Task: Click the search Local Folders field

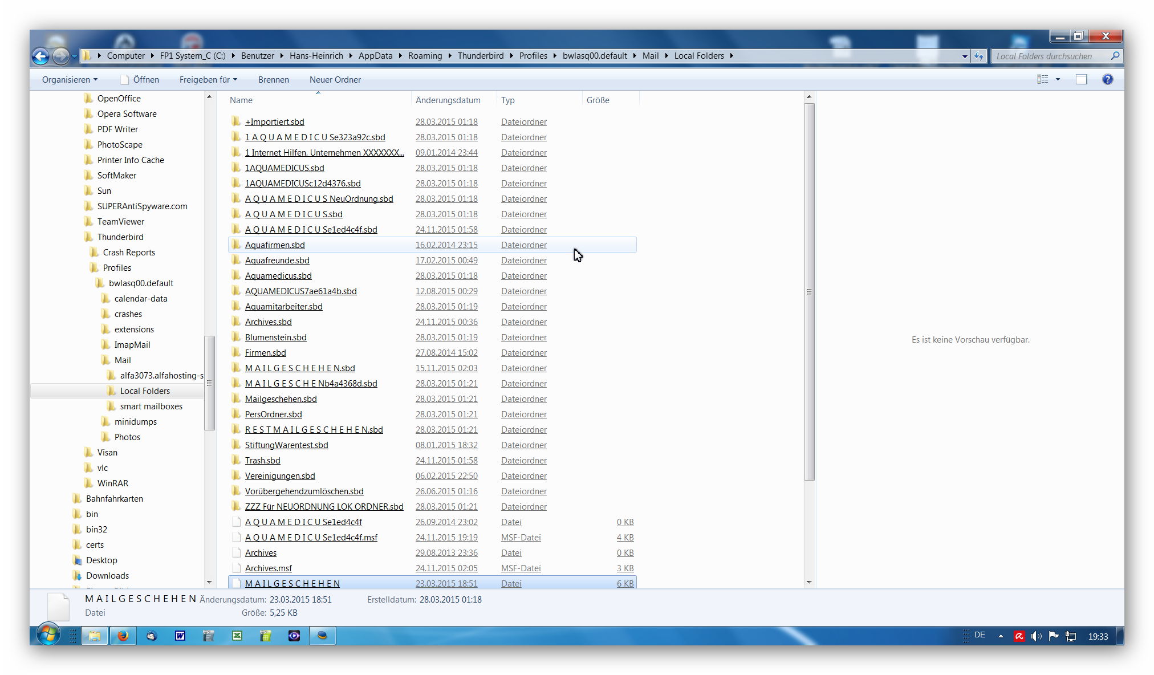Action: (x=1050, y=56)
